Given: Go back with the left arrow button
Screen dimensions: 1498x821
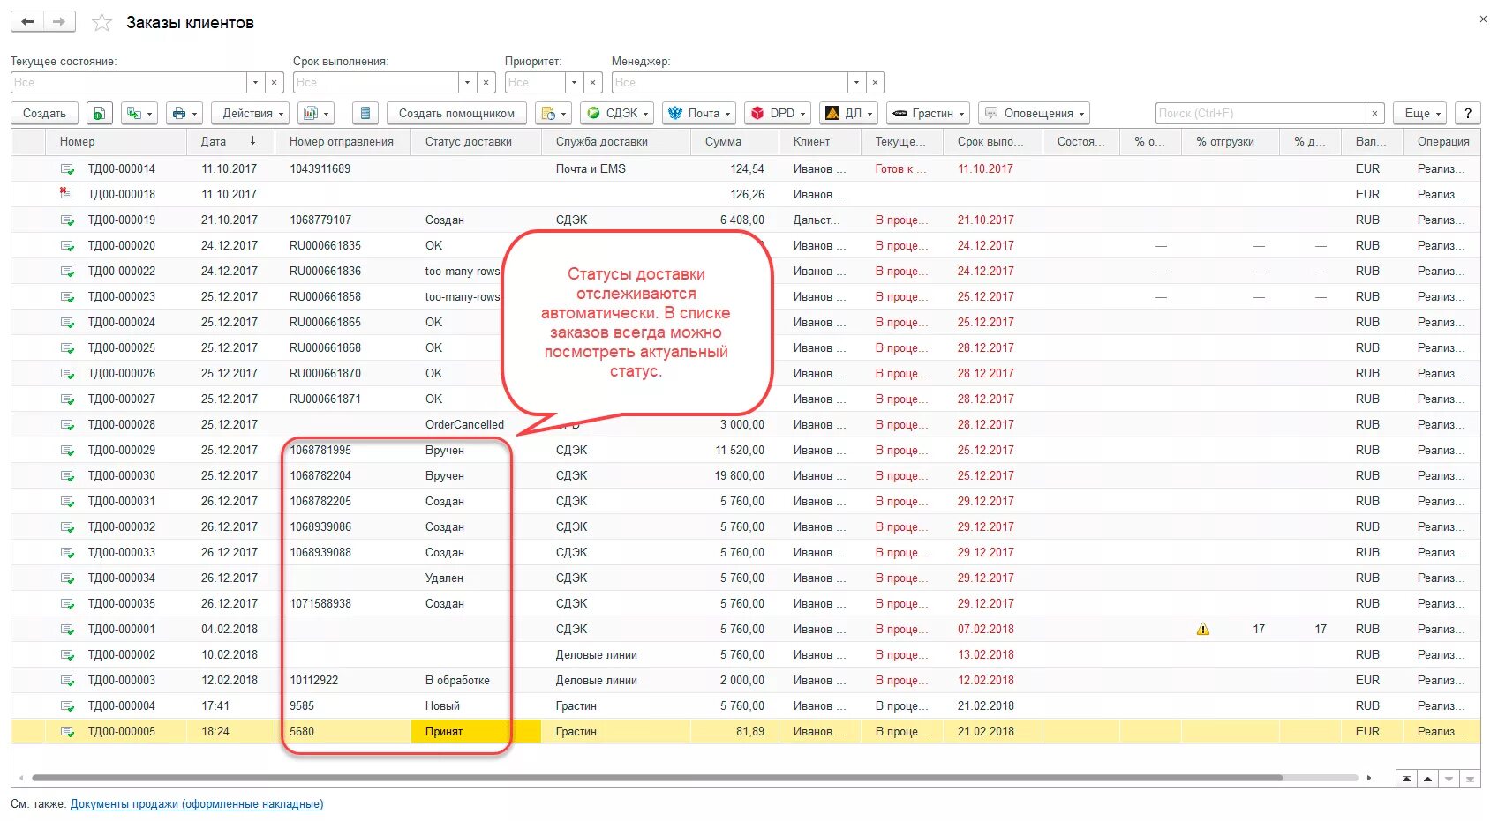Looking at the screenshot, I should [27, 22].
